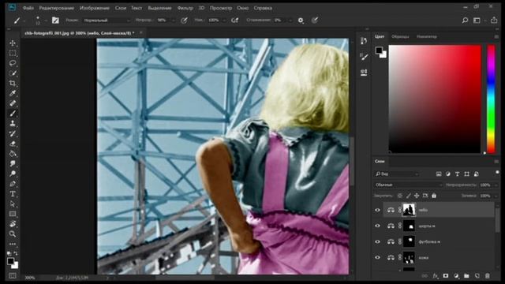Expand the brush opacity slider dropdown
The height and width of the screenshot is (284, 505).
tap(174, 21)
